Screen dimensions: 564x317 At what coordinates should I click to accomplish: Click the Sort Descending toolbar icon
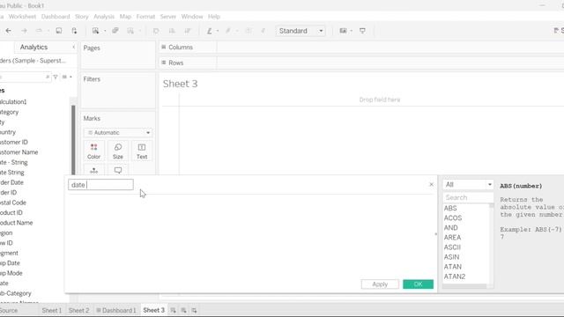coord(188,31)
